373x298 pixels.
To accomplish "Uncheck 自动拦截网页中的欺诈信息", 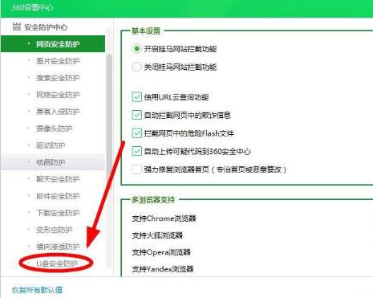I will [136, 115].
